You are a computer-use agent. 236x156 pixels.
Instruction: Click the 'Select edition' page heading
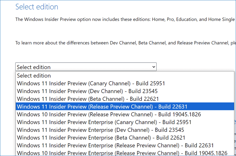pos(37,7)
